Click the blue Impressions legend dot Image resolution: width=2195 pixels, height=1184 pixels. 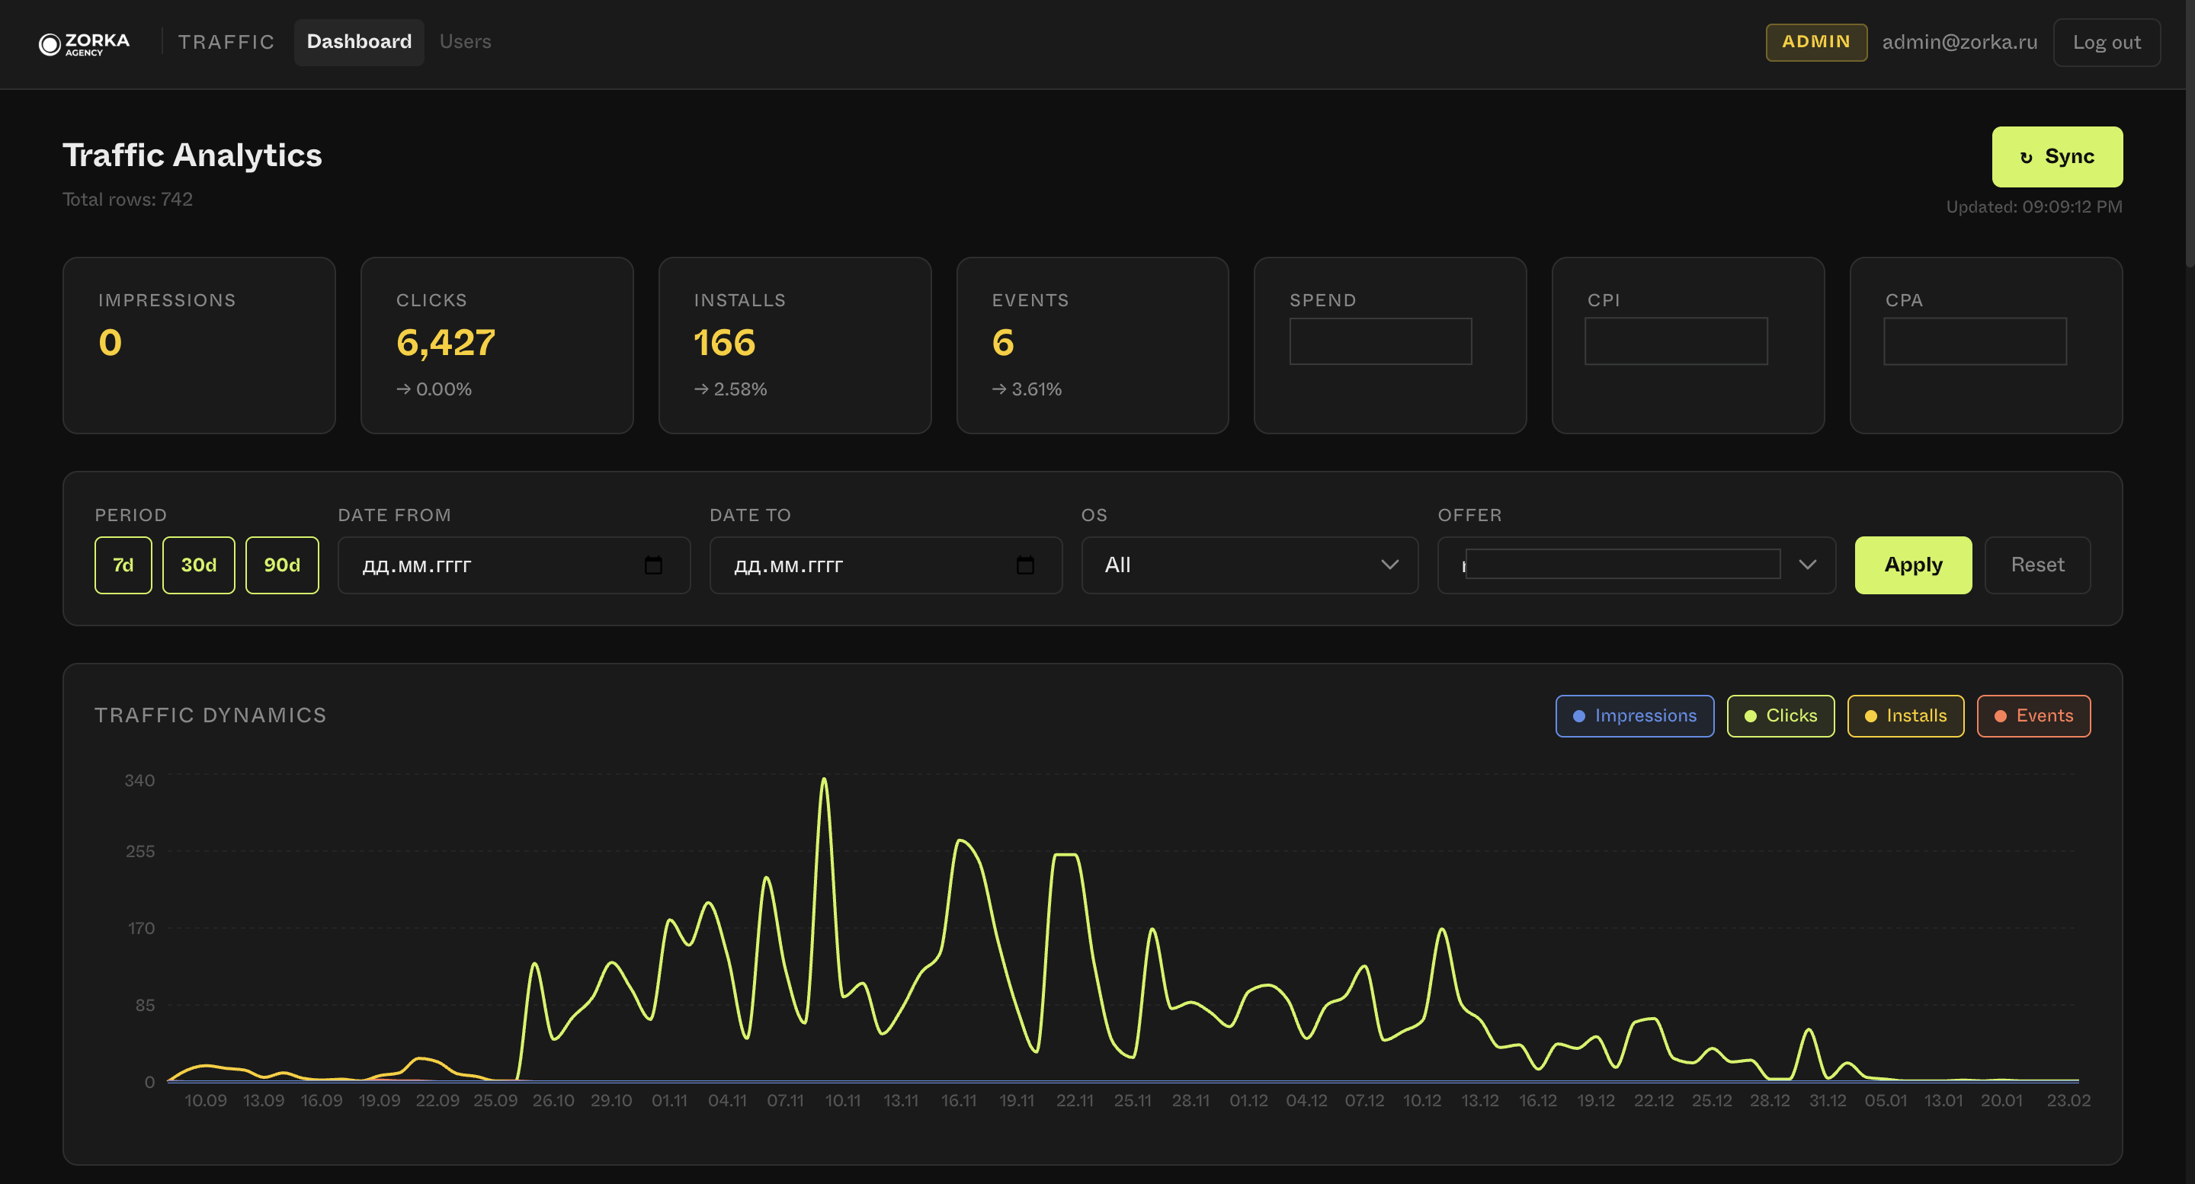coord(1578,715)
